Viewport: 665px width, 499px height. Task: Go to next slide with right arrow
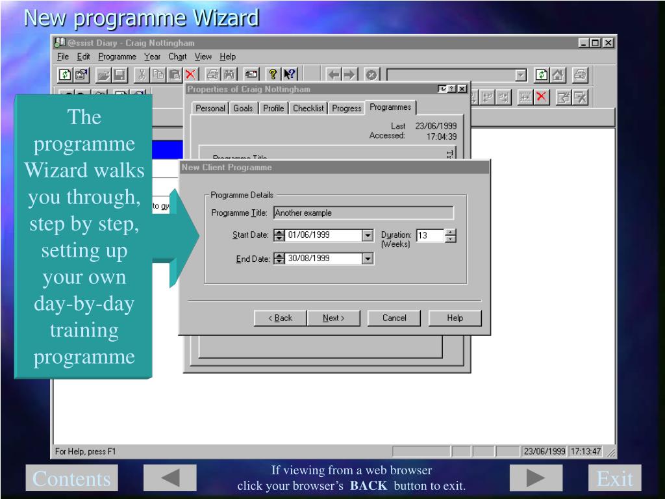point(536,478)
